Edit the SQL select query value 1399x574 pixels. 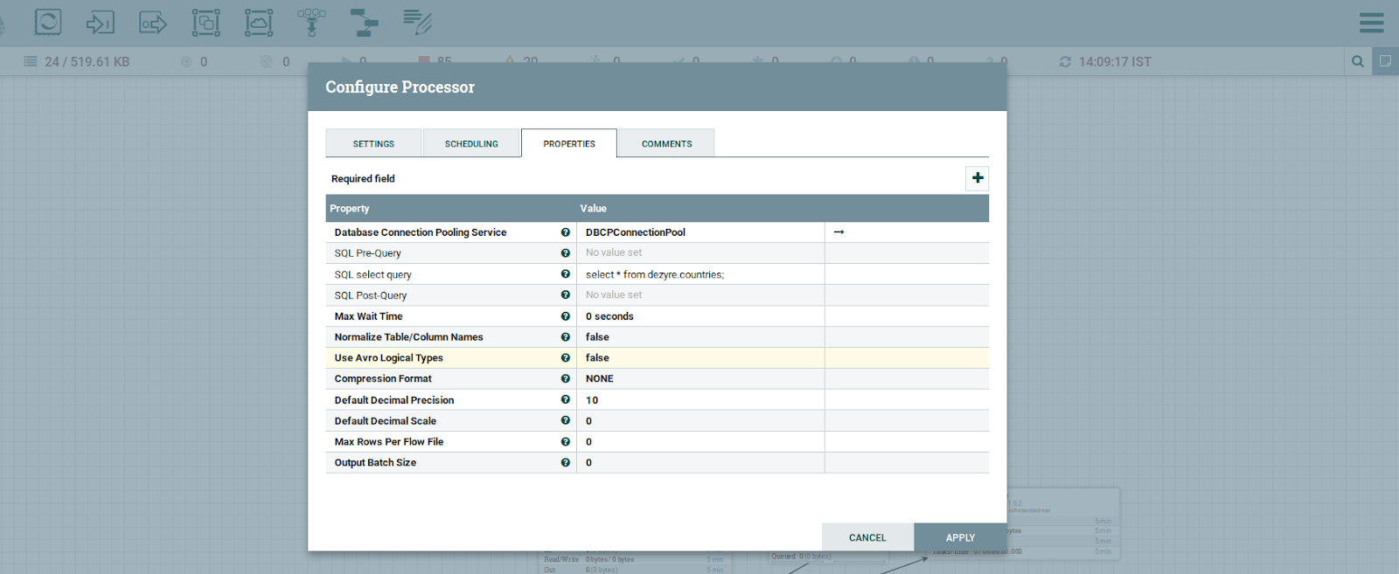(x=699, y=274)
